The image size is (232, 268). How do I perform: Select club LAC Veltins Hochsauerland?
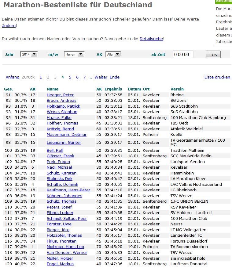click(196, 184)
